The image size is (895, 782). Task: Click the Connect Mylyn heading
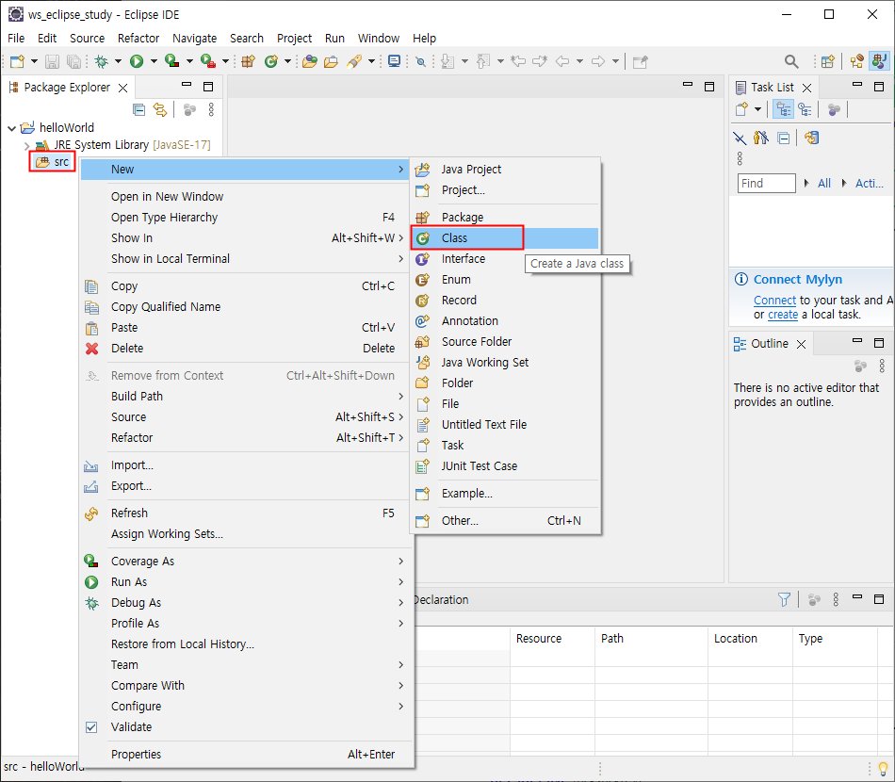(x=797, y=279)
